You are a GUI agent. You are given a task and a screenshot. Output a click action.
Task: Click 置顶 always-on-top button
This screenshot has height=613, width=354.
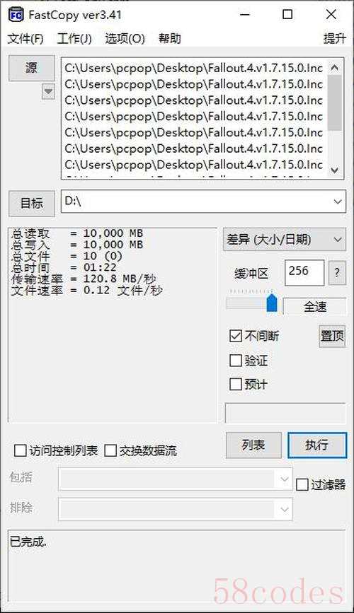(332, 336)
